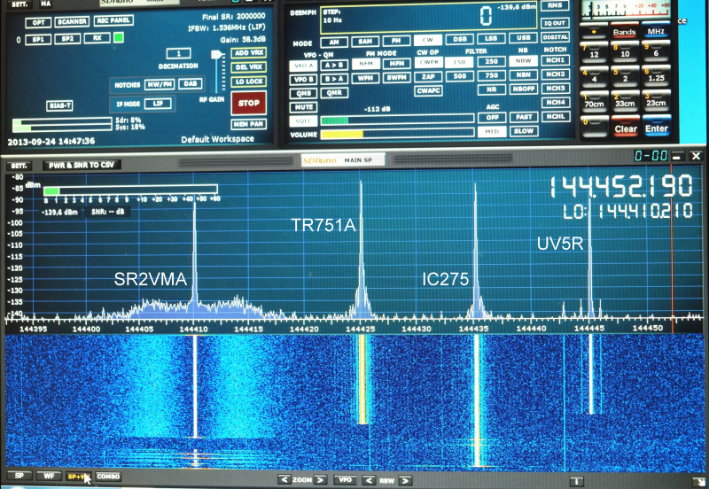Select the 2 band keypad key
This screenshot has width=709, height=489.
[625, 76]
